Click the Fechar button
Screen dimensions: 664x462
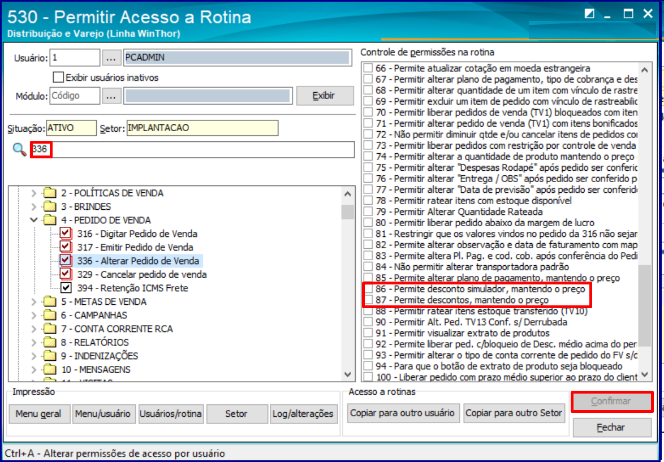612,428
